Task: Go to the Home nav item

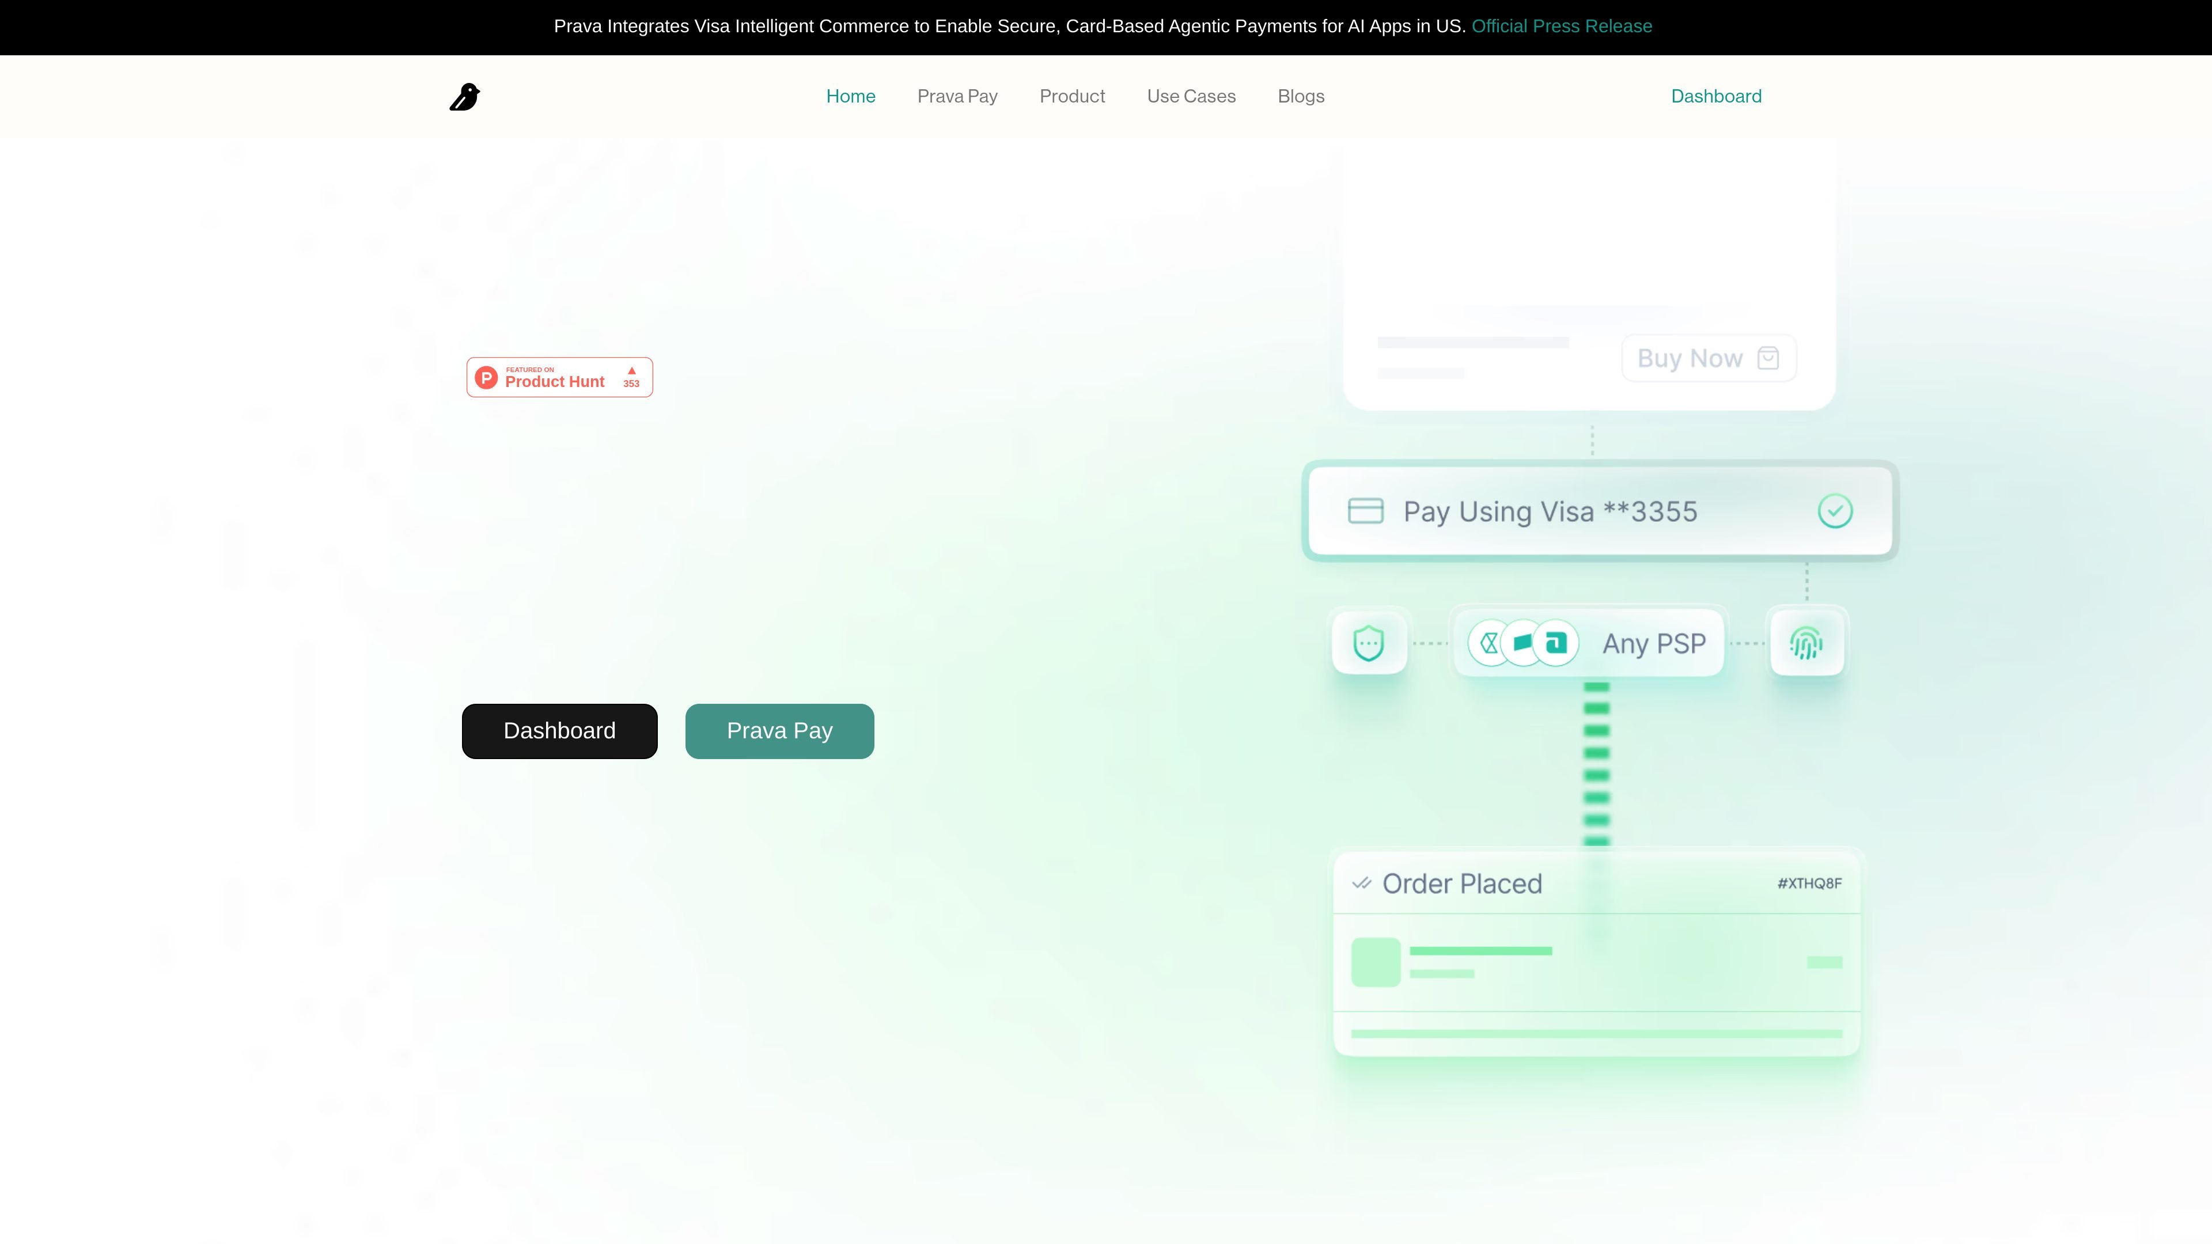Action: [x=851, y=96]
